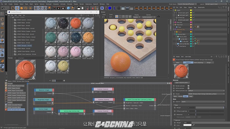The width and height of the screenshot is (230, 129).
Task: Toggle the X axis lock
Action: [36, 8]
